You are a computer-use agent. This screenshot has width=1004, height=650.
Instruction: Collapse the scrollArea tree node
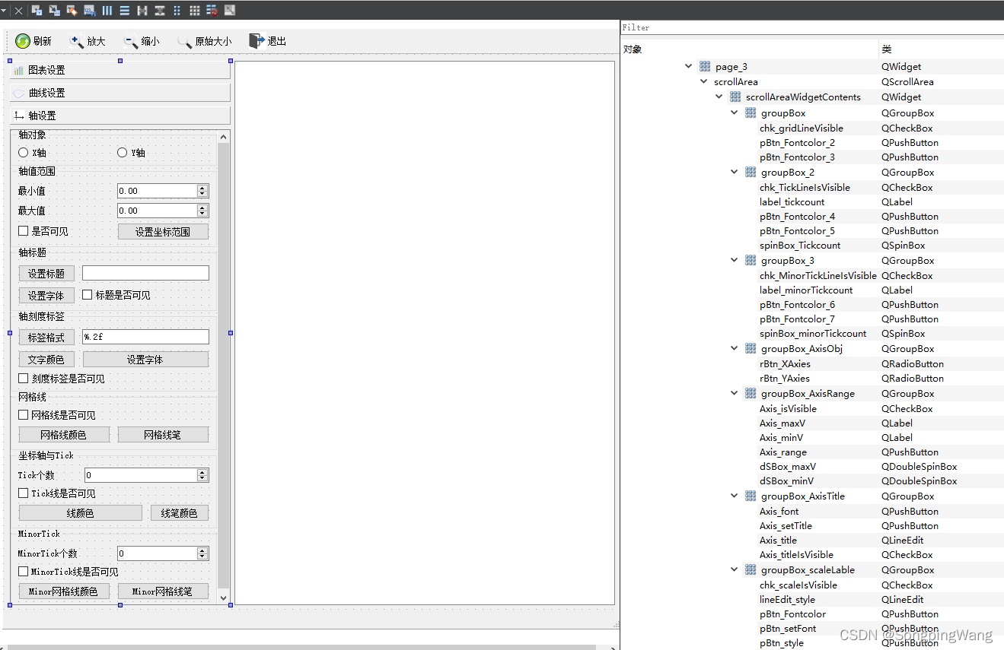704,81
